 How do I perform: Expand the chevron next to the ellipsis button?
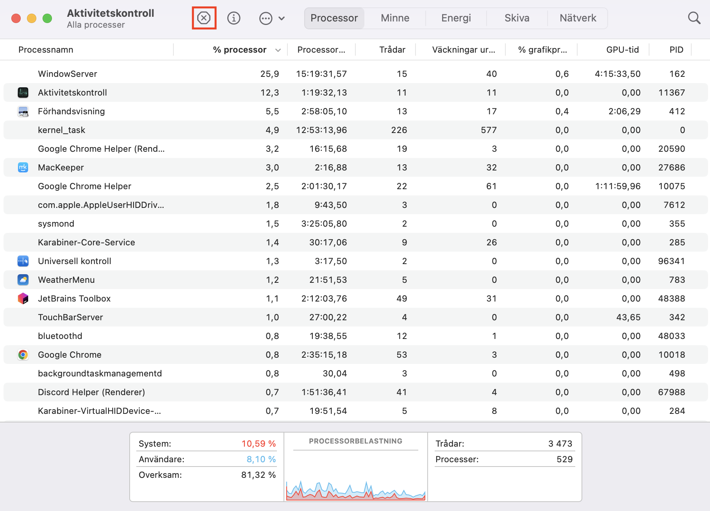pyautogui.click(x=282, y=18)
